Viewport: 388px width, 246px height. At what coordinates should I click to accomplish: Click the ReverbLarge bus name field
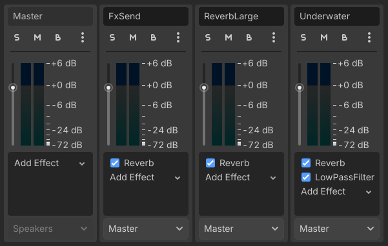(x=241, y=16)
